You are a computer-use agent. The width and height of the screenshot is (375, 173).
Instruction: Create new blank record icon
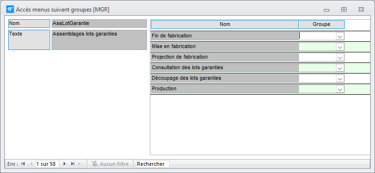[81, 164]
